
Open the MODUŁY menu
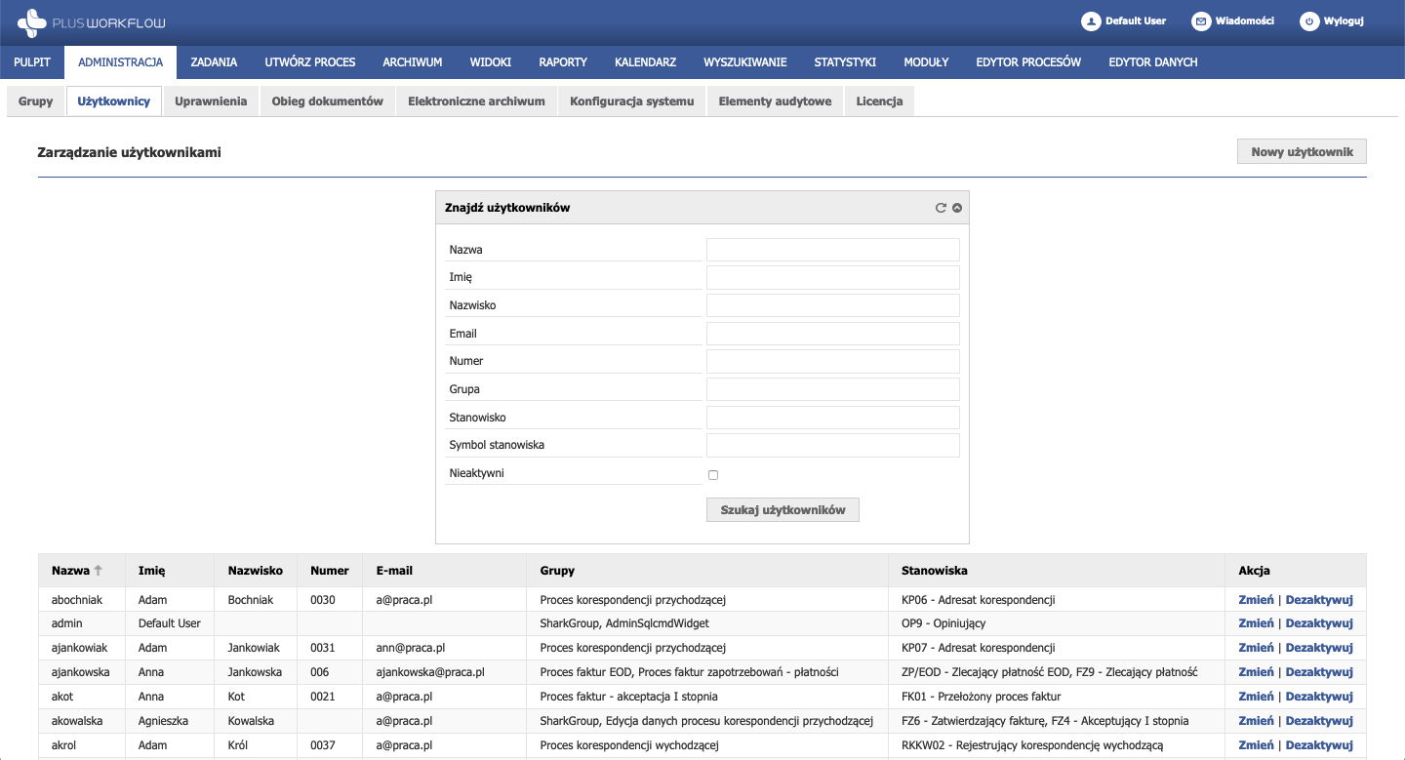tap(926, 61)
